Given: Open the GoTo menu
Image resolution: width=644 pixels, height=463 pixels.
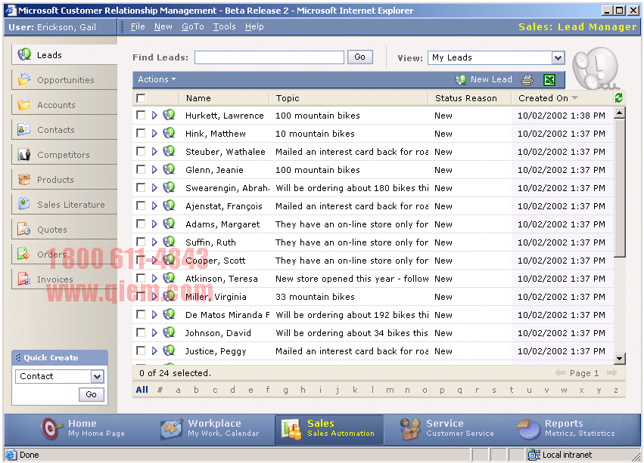Looking at the screenshot, I should point(193,26).
